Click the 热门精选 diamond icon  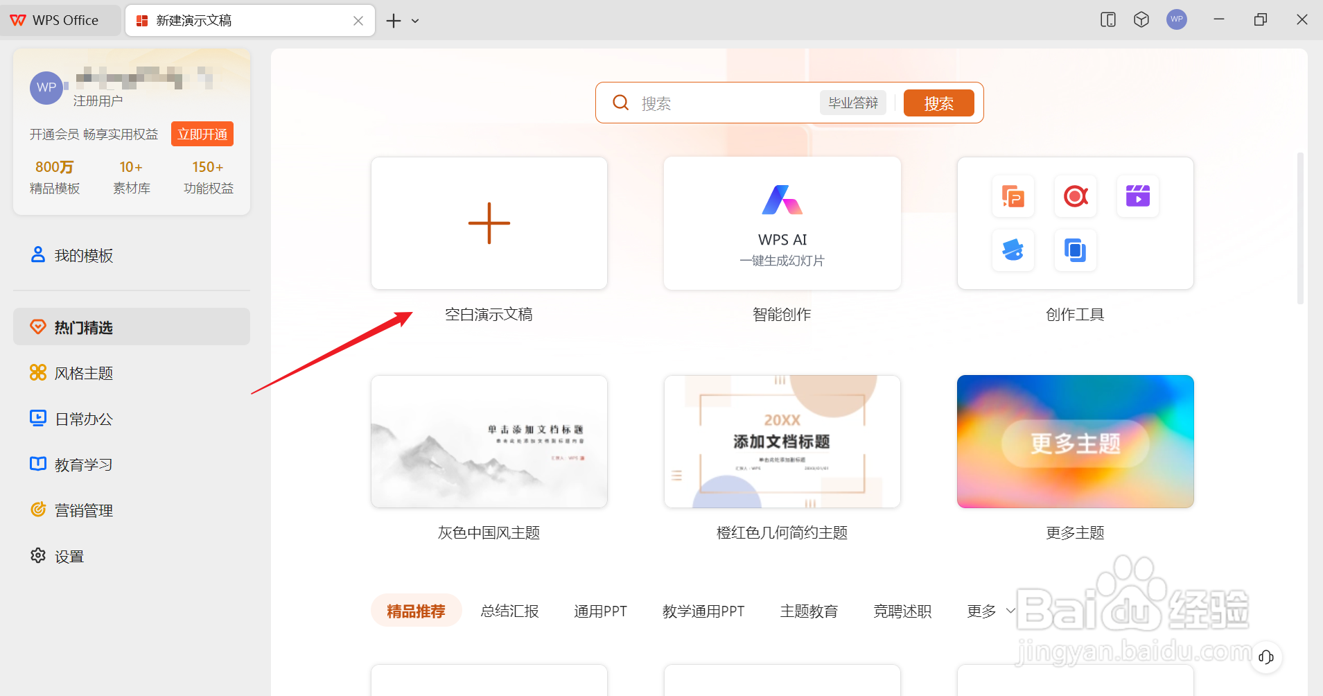coord(38,327)
